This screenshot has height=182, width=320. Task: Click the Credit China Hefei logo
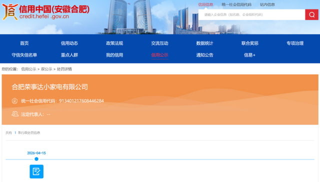45,12
